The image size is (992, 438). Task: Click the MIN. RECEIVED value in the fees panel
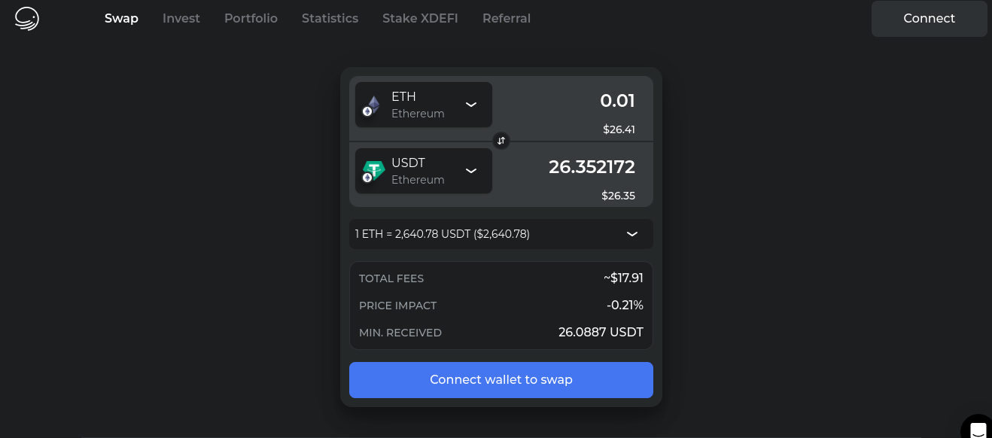tap(601, 332)
